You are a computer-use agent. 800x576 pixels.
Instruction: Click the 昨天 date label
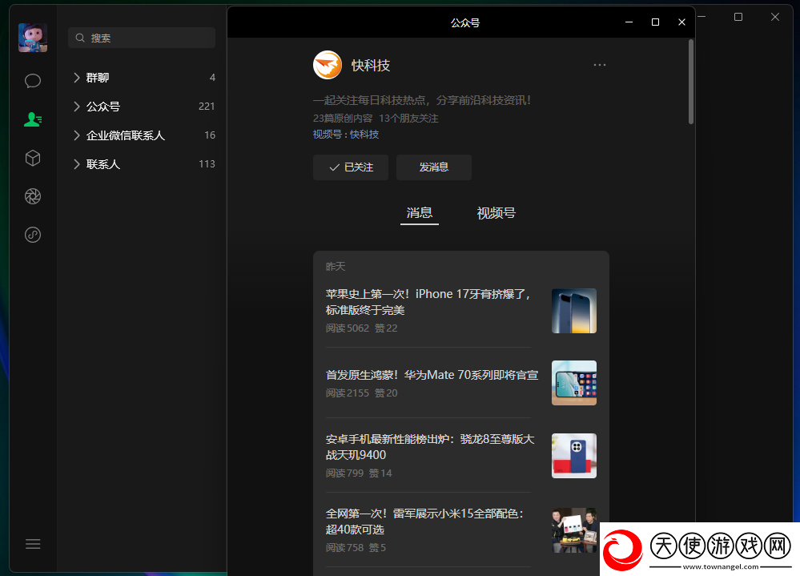pyautogui.click(x=336, y=266)
